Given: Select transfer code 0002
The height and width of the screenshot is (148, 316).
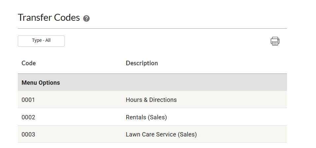Looking at the screenshot, I should (x=28, y=117).
